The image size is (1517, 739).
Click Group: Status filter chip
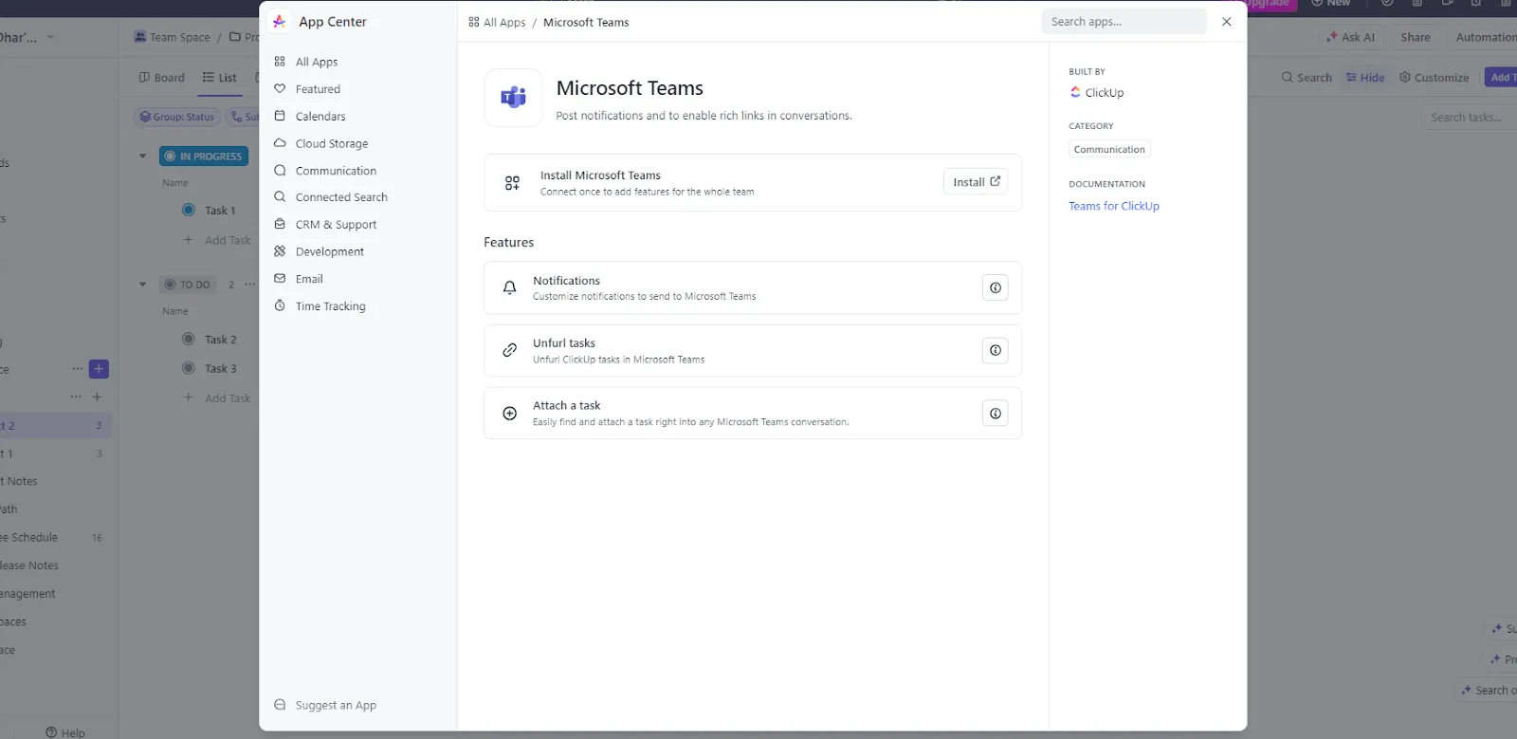(x=177, y=117)
